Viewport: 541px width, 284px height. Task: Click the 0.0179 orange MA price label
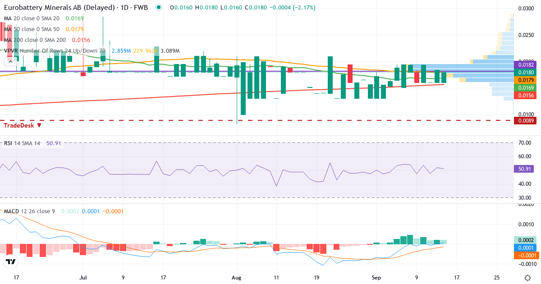coord(526,79)
